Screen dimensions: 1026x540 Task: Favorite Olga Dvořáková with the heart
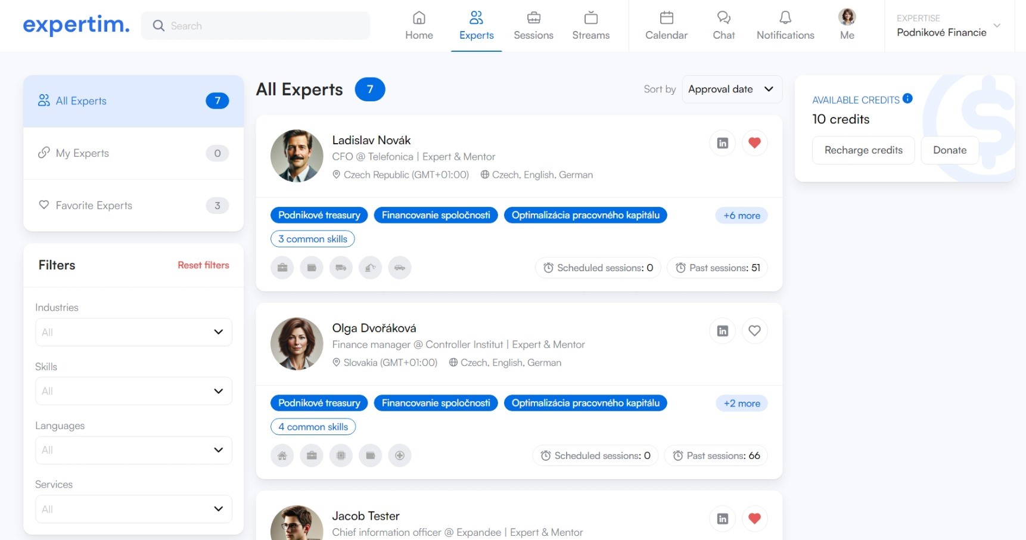[754, 331]
